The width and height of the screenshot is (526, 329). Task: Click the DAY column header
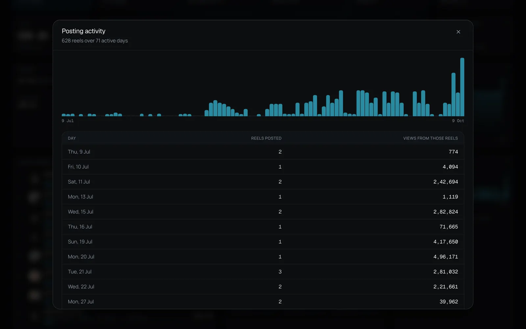pyautogui.click(x=72, y=138)
